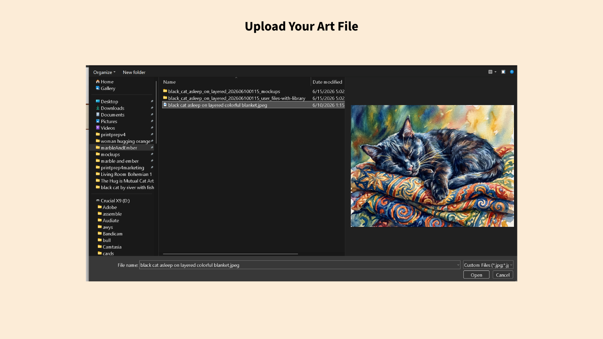Open the Videos folder
Screen dimensions: 603x339
click(x=108, y=128)
